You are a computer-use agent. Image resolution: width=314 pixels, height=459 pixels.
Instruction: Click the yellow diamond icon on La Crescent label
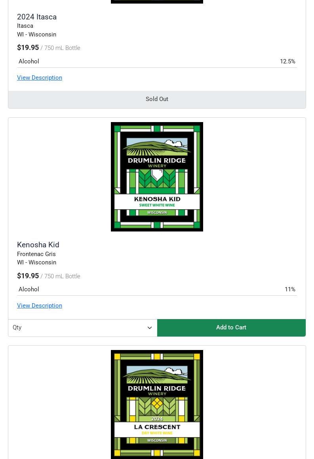[x=157, y=403]
